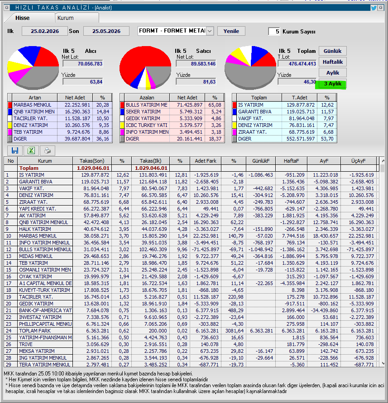Switch to the Kurum tab
388x403 pixels.
[66, 18]
